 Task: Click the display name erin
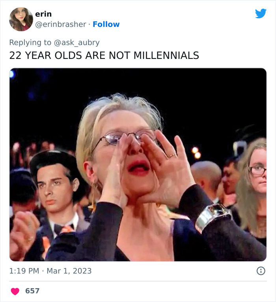click(43, 14)
